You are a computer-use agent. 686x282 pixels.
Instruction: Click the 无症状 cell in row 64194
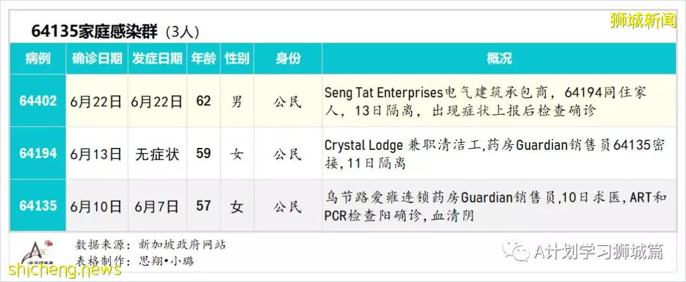pos(158,154)
